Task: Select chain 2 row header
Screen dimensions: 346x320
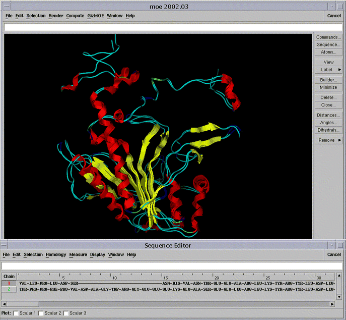Action: pyautogui.click(x=9, y=289)
